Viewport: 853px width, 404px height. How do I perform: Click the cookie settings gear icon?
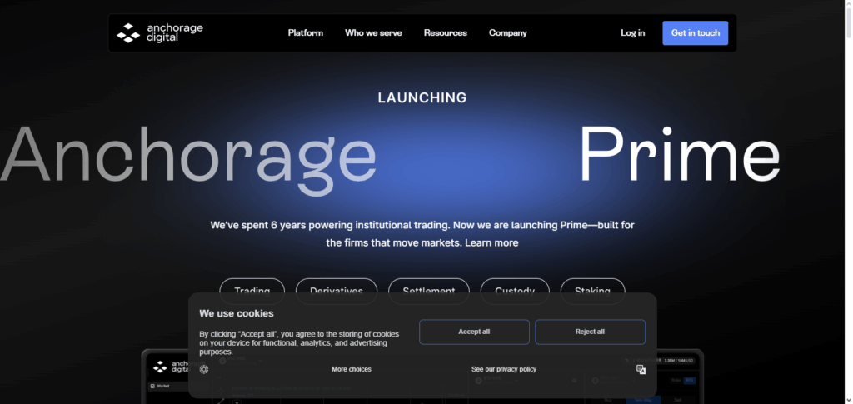204,369
